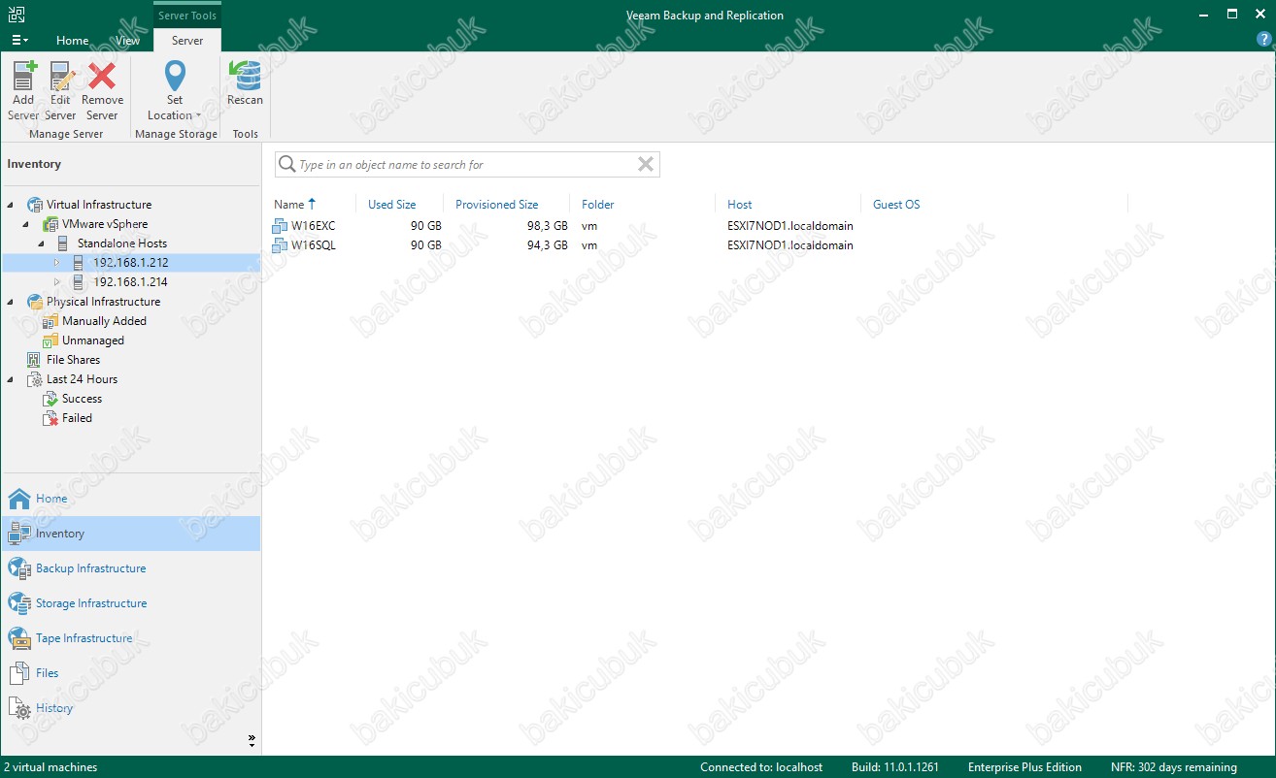Click W16SQL host ESXI7NOD1.localdomain cell
1276x778 pixels.
tap(790, 245)
